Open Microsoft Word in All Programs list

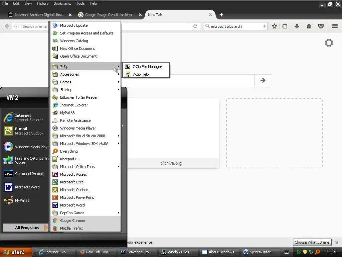click(85, 205)
